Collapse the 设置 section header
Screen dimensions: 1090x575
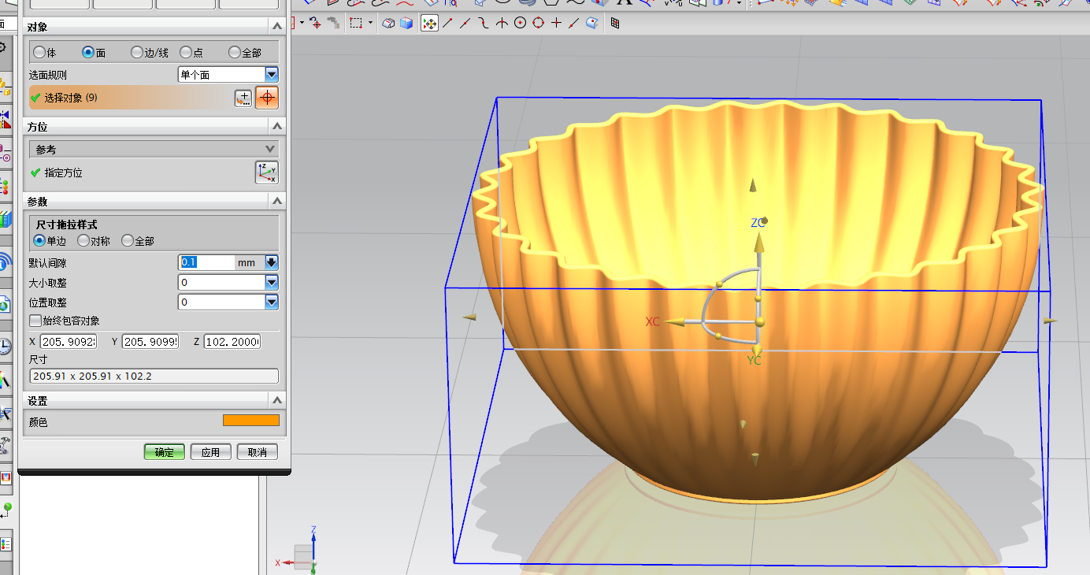[276, 400]
